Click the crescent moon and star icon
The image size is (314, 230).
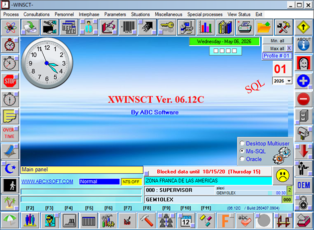[x=10, y=168]
